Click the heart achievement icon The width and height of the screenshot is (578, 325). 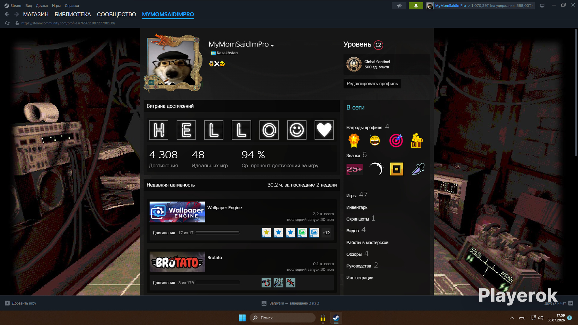pos(324,130)
